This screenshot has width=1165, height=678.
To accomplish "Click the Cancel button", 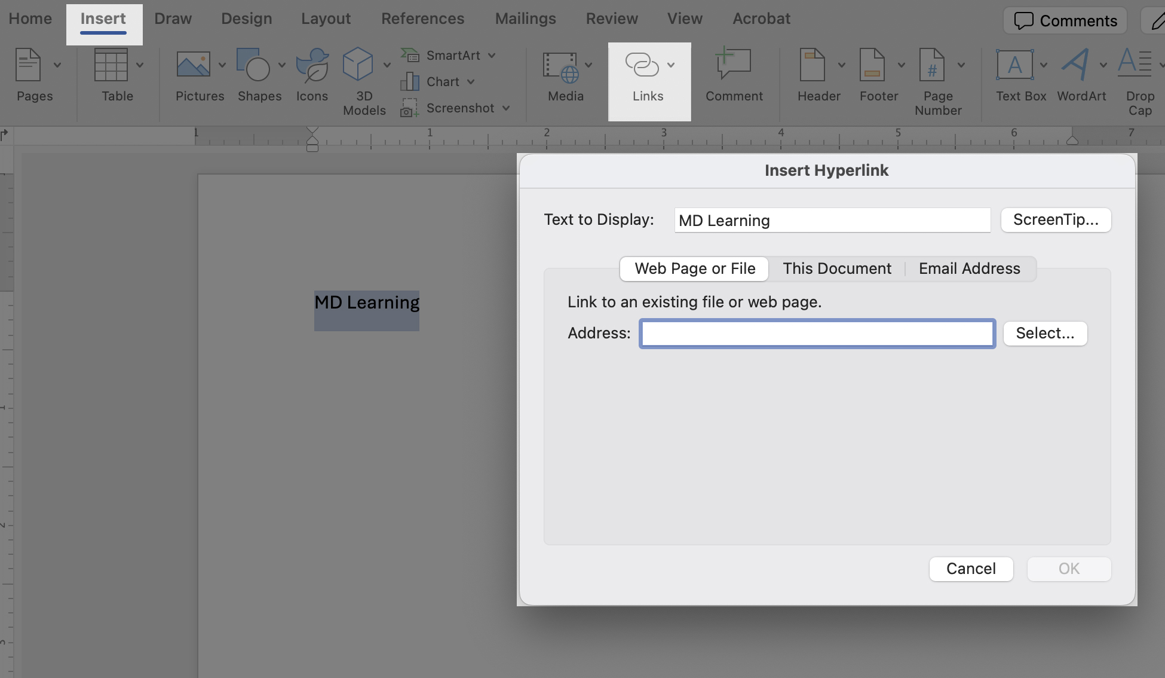I will coord(971,569).
